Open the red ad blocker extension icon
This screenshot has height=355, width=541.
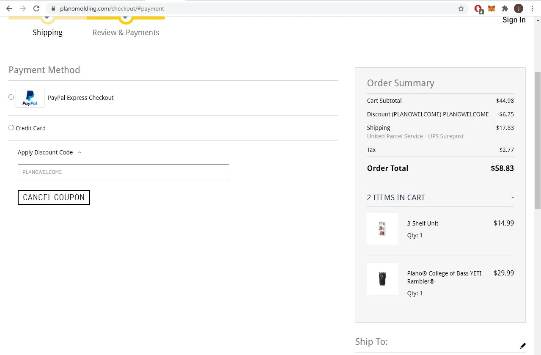(478, 9)
